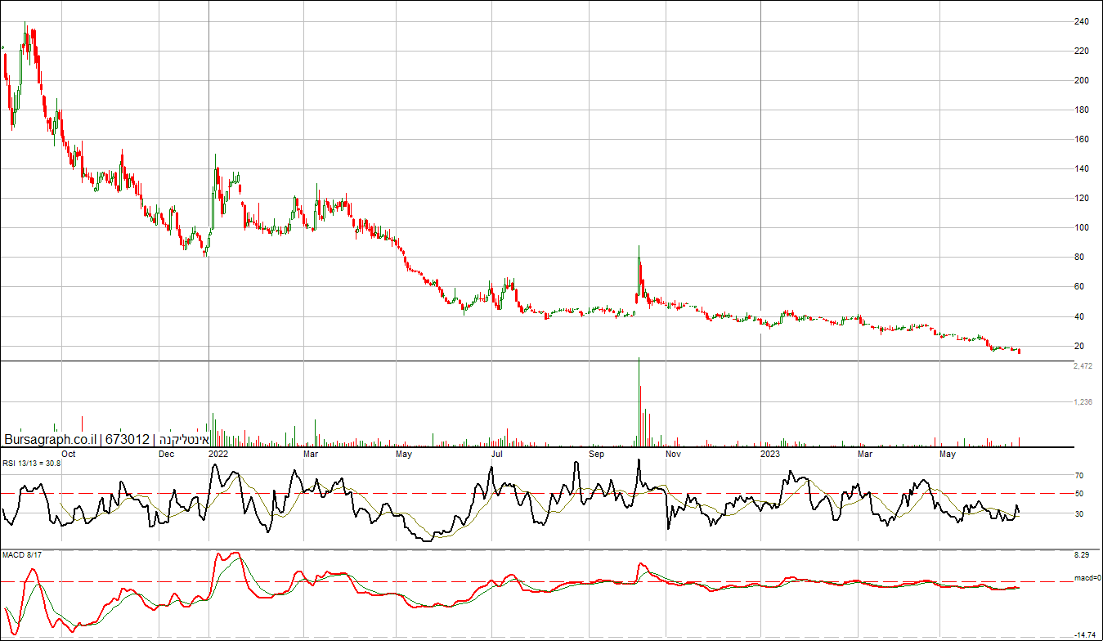This screenshot has width=1103, height=641.
Task: Click the 200 price level label
Action: (1081, 80)
